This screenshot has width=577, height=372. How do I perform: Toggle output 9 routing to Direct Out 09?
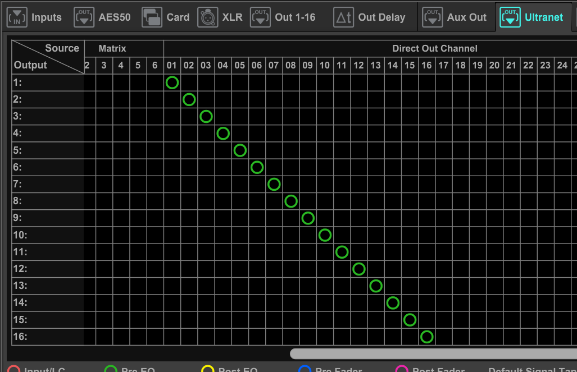pyautogui.click(x=308, y=218)
